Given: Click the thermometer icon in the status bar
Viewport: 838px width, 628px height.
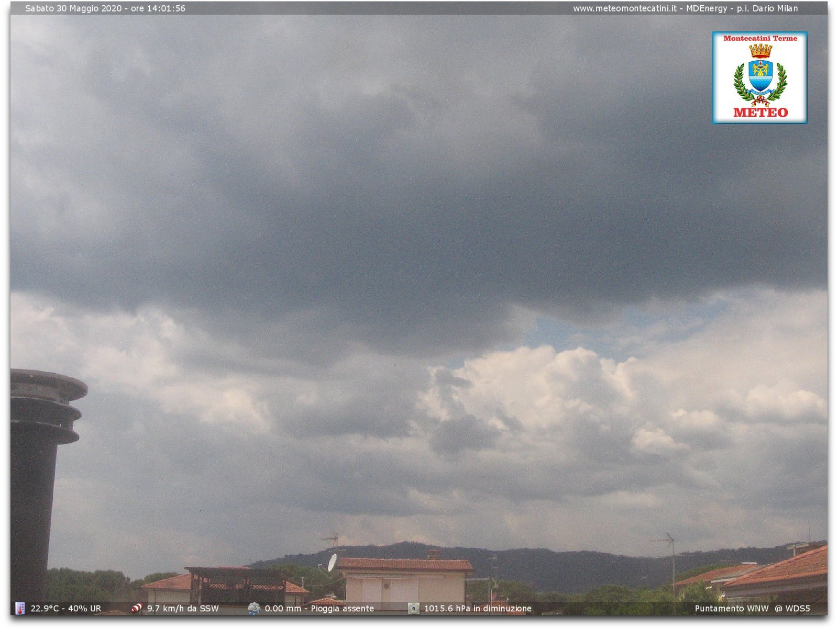Looking at the screenshot, I should [x=20, y=608].
